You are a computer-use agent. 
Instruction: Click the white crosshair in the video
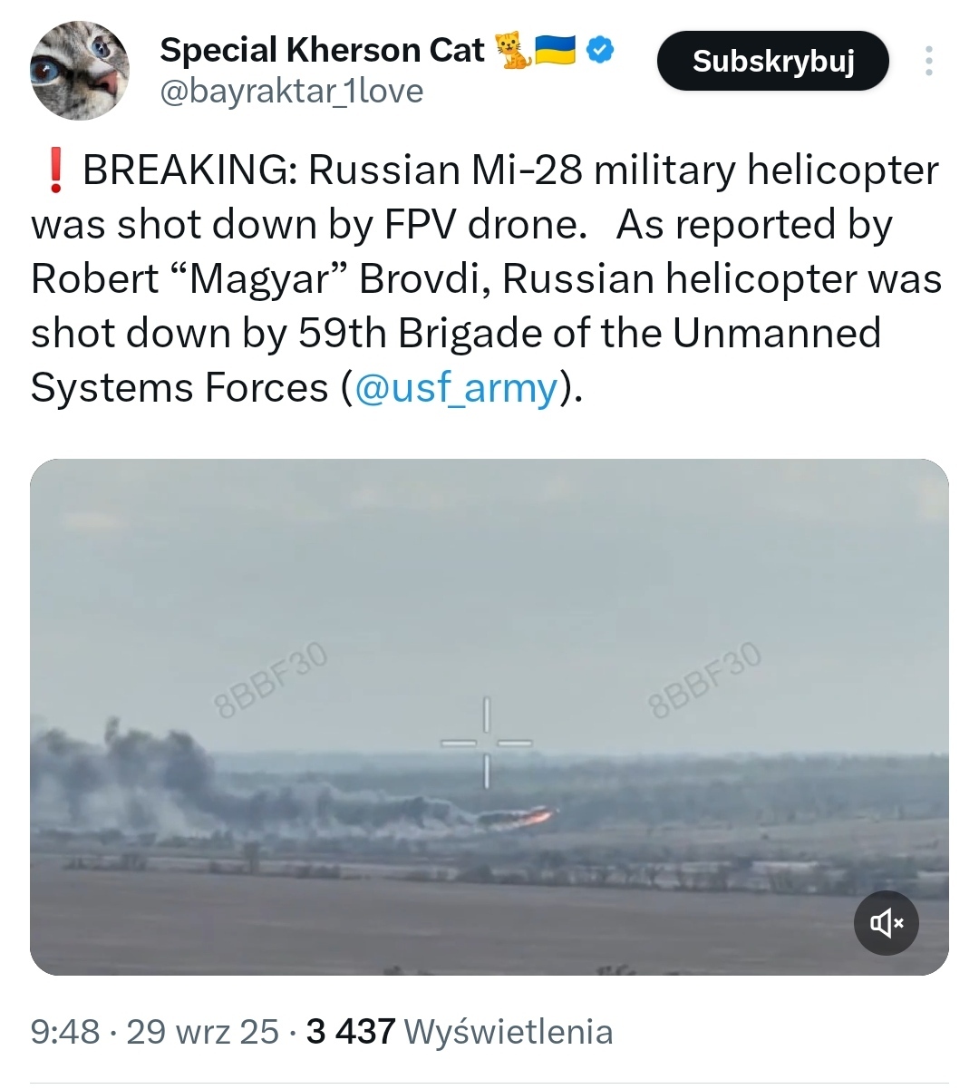[487, 743]
